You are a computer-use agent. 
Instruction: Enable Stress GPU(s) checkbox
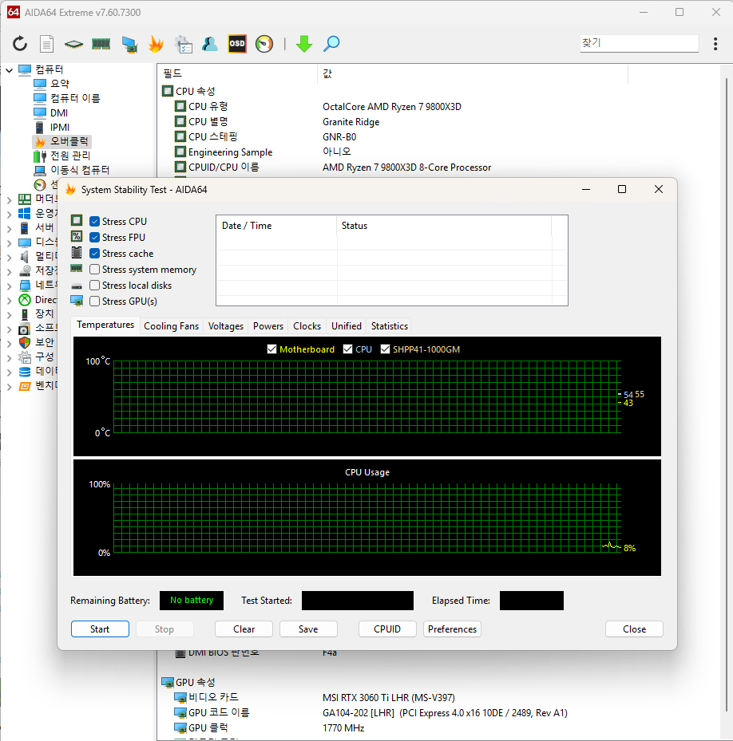(x=95, y=301)
